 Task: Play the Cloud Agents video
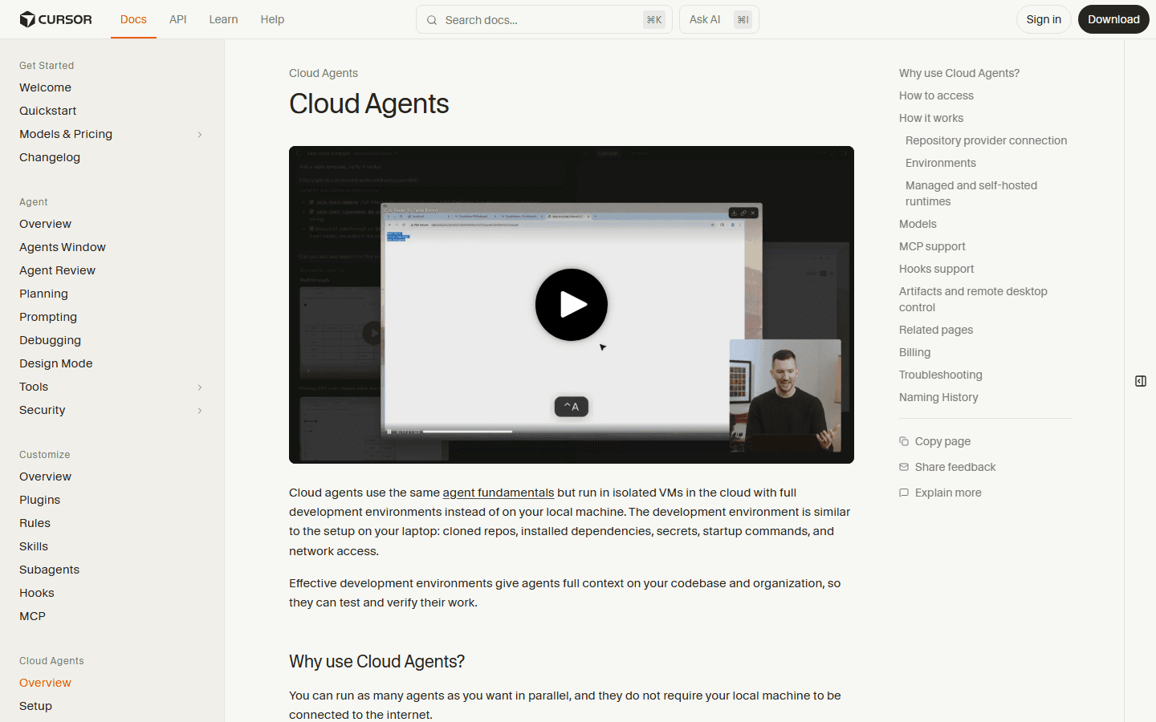click(572, 305)
